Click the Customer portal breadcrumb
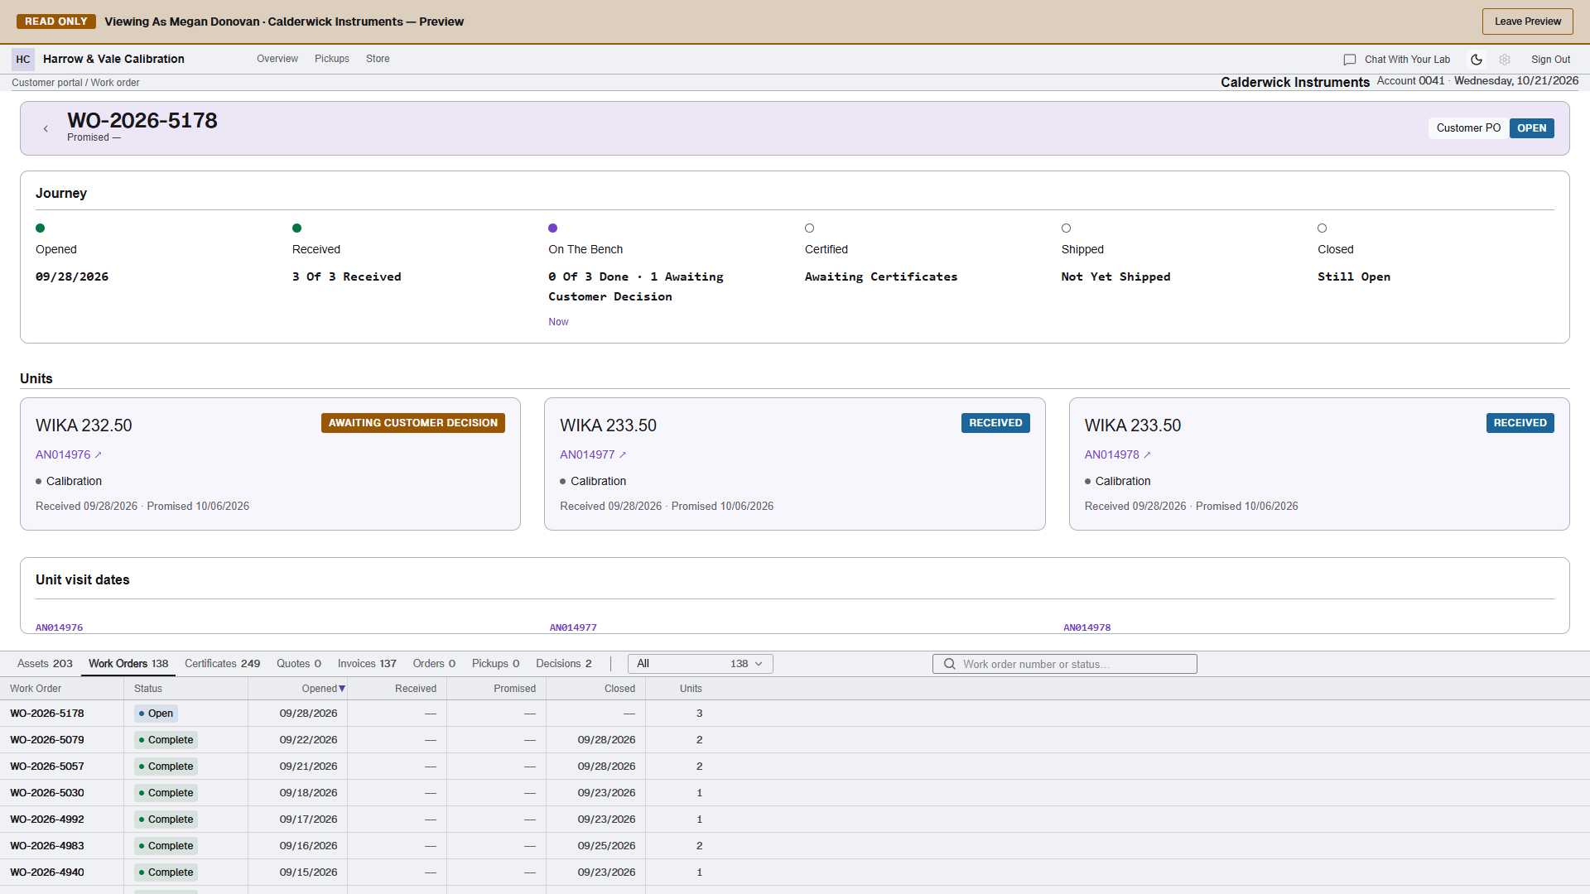The image size is (1590, 894). pyautogui.click(x=47, y=83)
